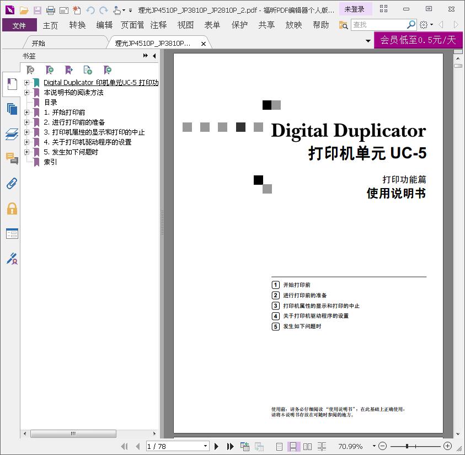Open the 索引 bookmark
The height and width of the screenshot is (455, 465).
(x=50, y=162)
